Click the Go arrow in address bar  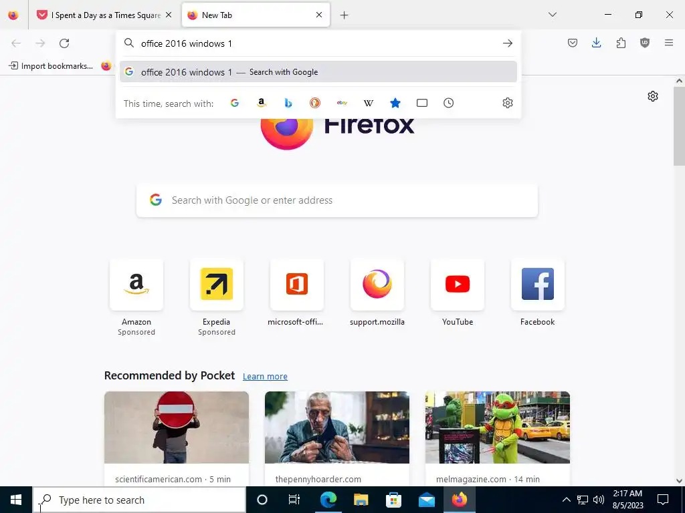point(507,43)
